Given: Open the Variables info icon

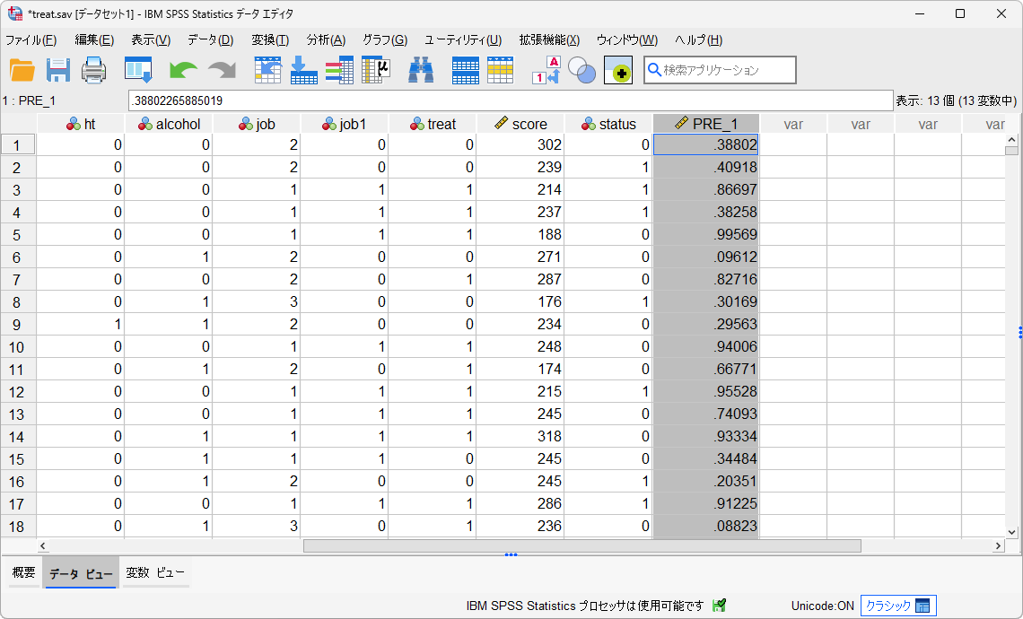Looking at the screenshot, I should pyautogui.click(x=339, y=70).
